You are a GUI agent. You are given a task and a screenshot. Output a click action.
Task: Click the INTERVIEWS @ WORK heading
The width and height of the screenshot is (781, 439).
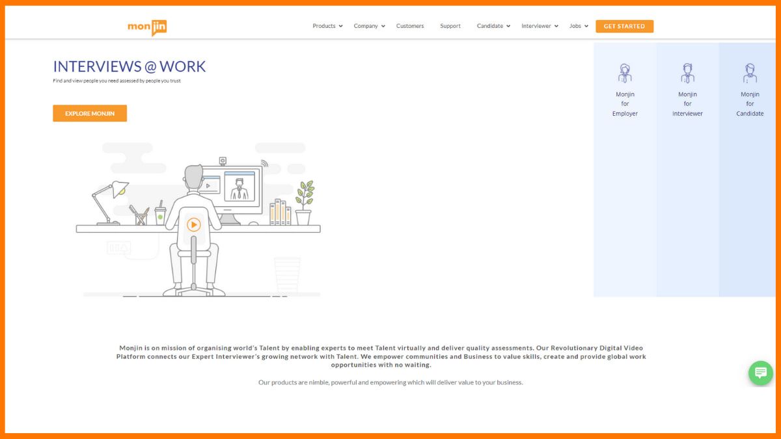click(x=129, y=66)
